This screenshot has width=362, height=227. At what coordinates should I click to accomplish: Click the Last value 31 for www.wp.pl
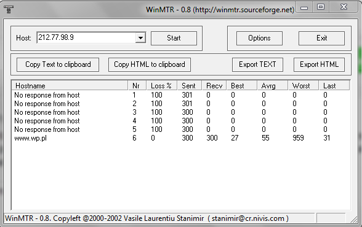click(x=327, y=138)
